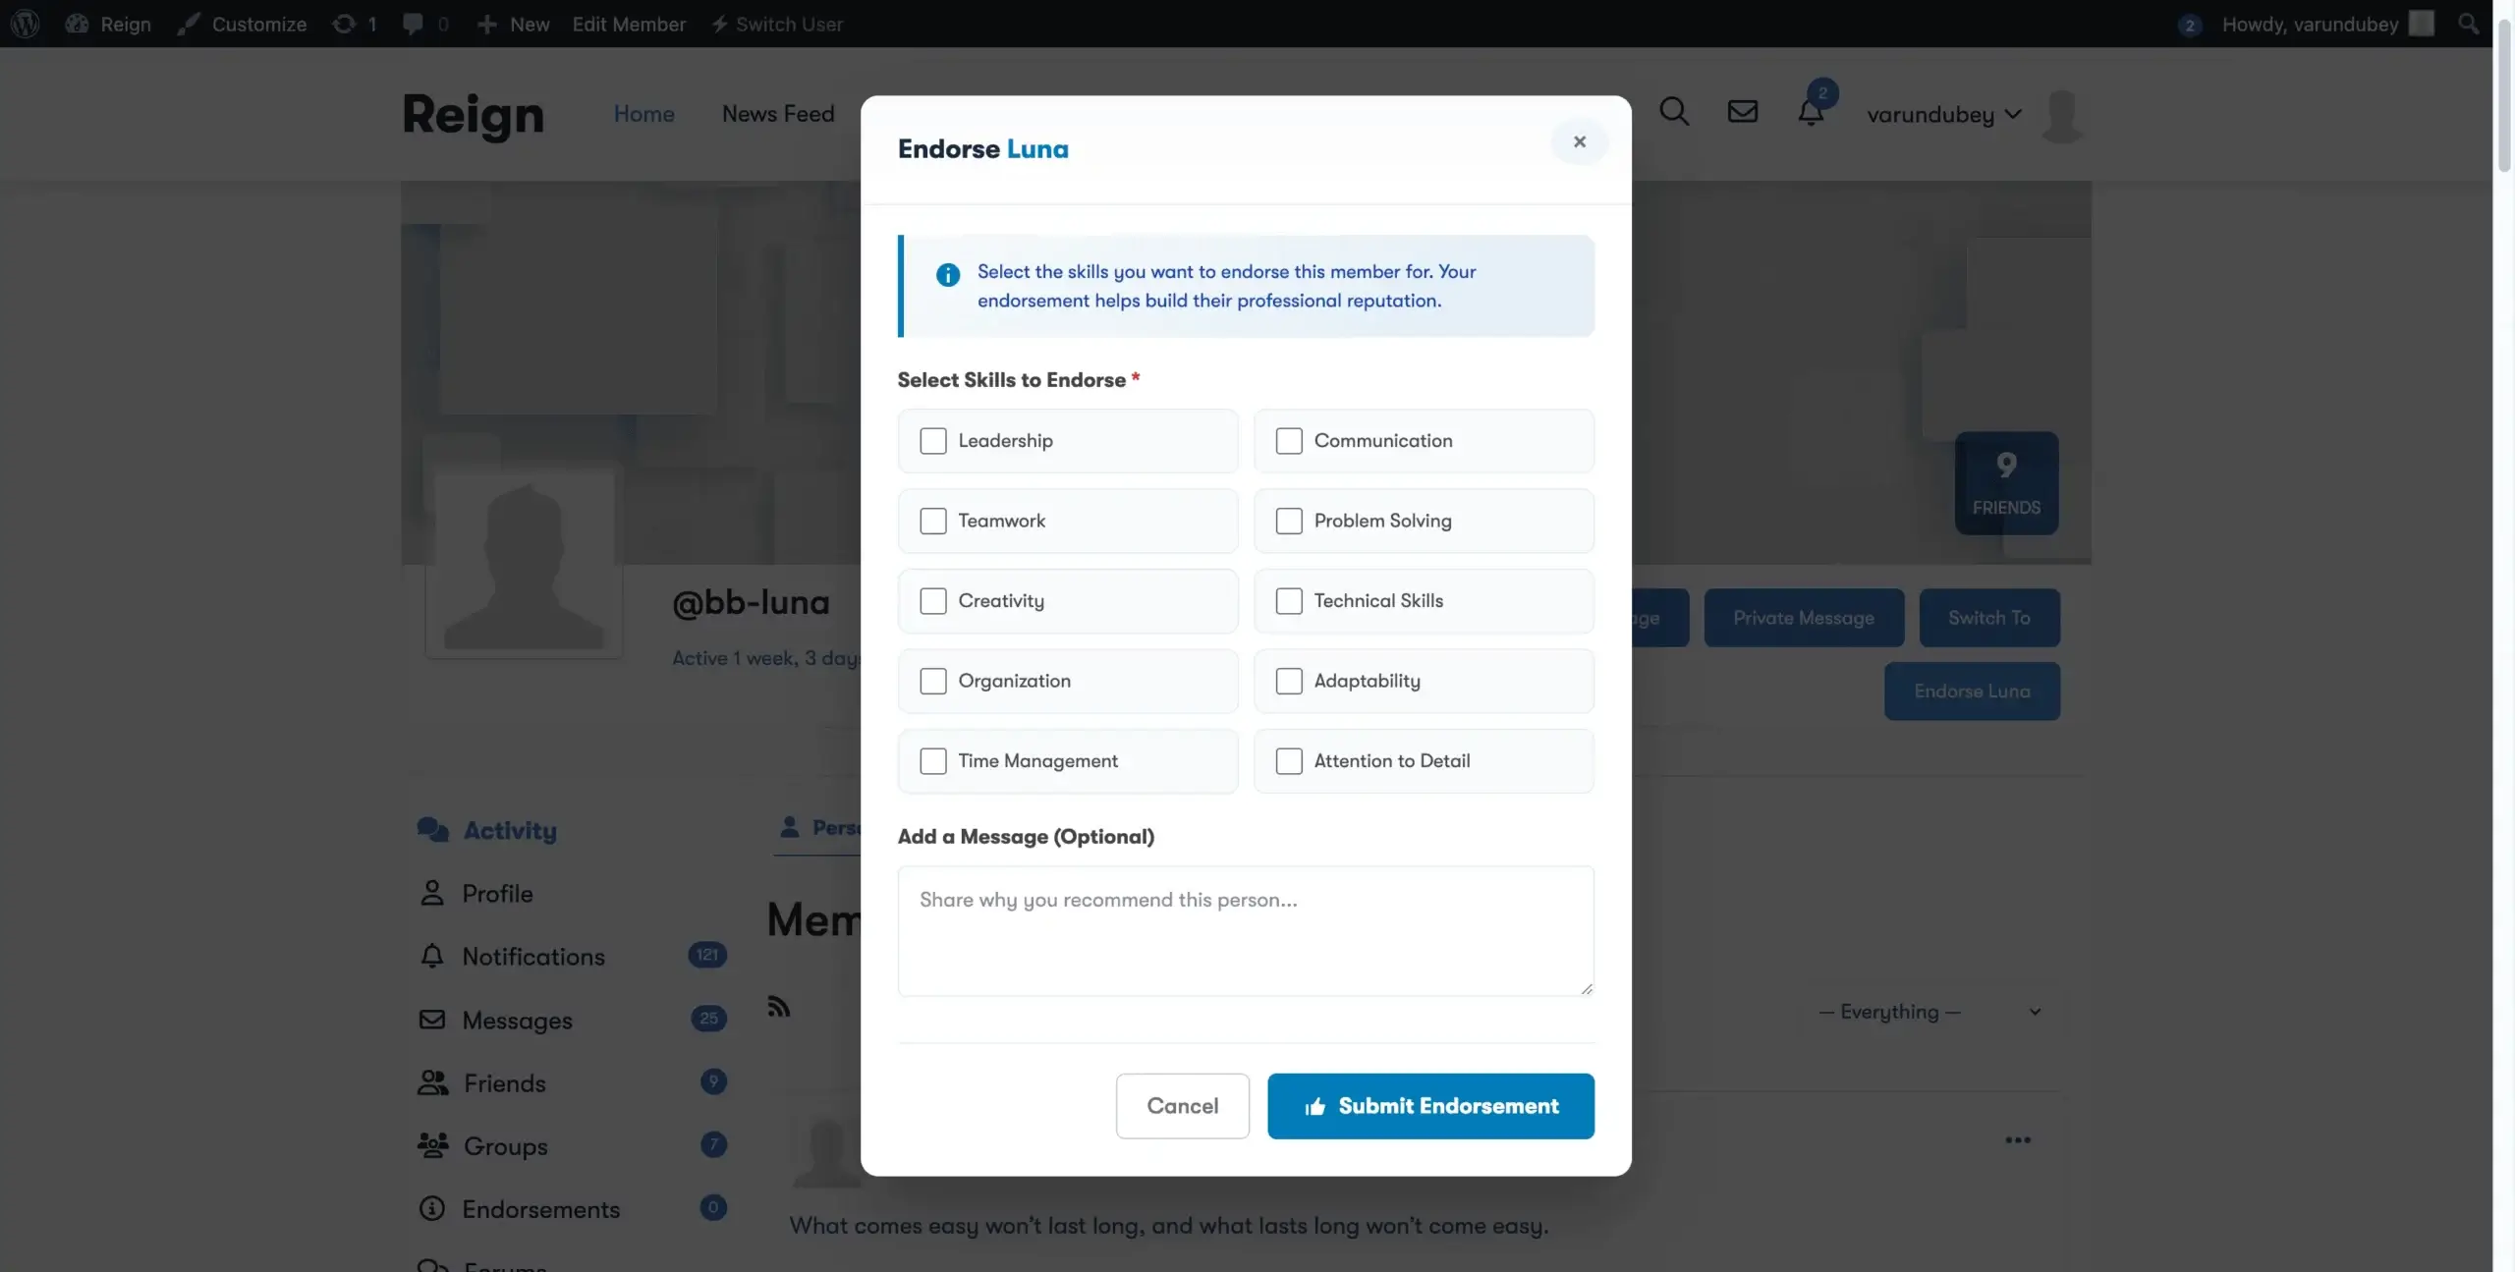The width and height of the screenshot is (2515, 1272).
Task: Click the header user avatar
Action: pos(2062,115)
